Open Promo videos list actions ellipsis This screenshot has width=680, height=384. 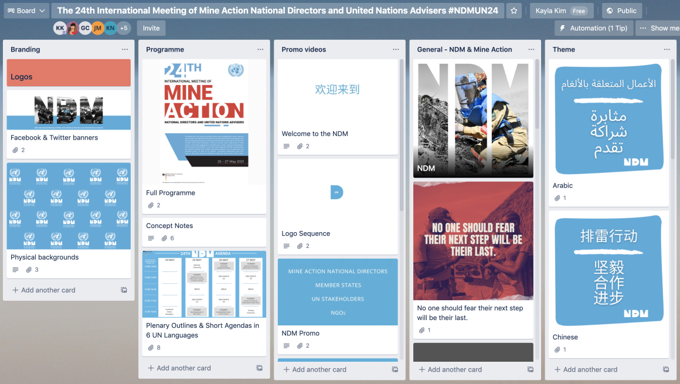[x=396, y=50]
